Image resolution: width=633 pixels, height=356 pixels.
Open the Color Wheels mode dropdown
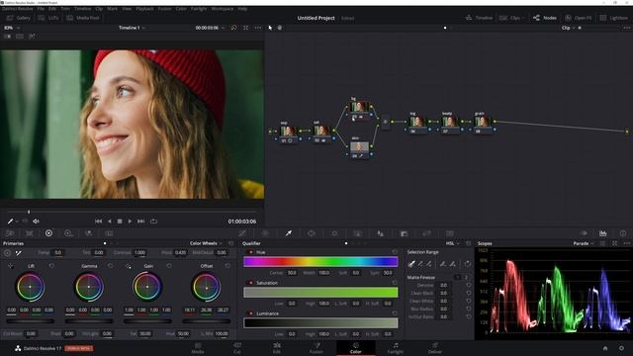pos(206,243)
